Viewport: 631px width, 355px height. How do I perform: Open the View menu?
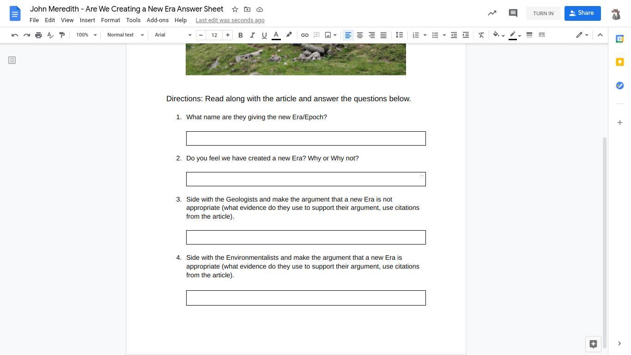[x=67, y=20]
